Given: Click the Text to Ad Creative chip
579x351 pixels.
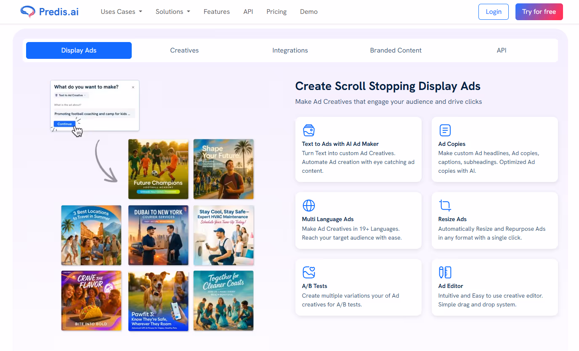Looking at the screenshot, I should pyautogui.click(x=70, y=95).
